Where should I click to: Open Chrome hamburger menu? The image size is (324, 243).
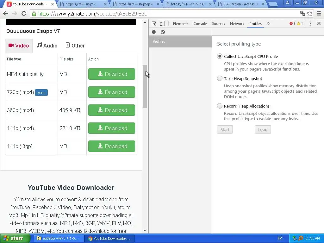coord(319,14)
